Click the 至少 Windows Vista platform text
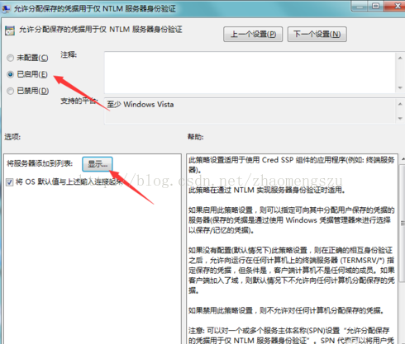This screenshot has width=405, height=344. point(141,105)
